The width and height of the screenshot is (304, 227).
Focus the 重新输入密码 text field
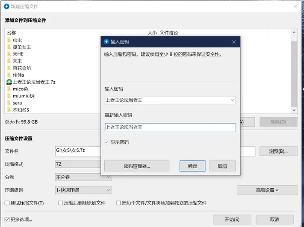pos(170,128)
